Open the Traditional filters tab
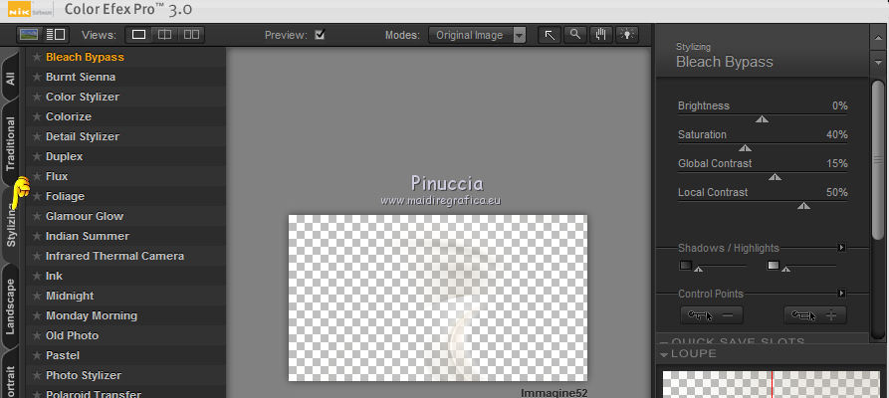The height and width of the screenshot is (398, 889). [x=11, y=144]
